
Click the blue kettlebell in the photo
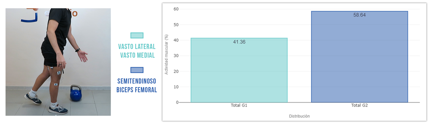[76, 93]
